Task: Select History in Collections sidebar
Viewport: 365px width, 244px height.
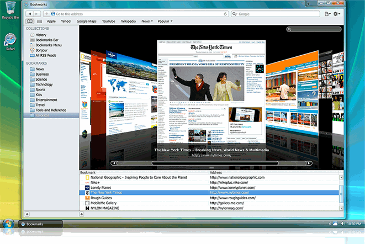Action: pos(40,35)
